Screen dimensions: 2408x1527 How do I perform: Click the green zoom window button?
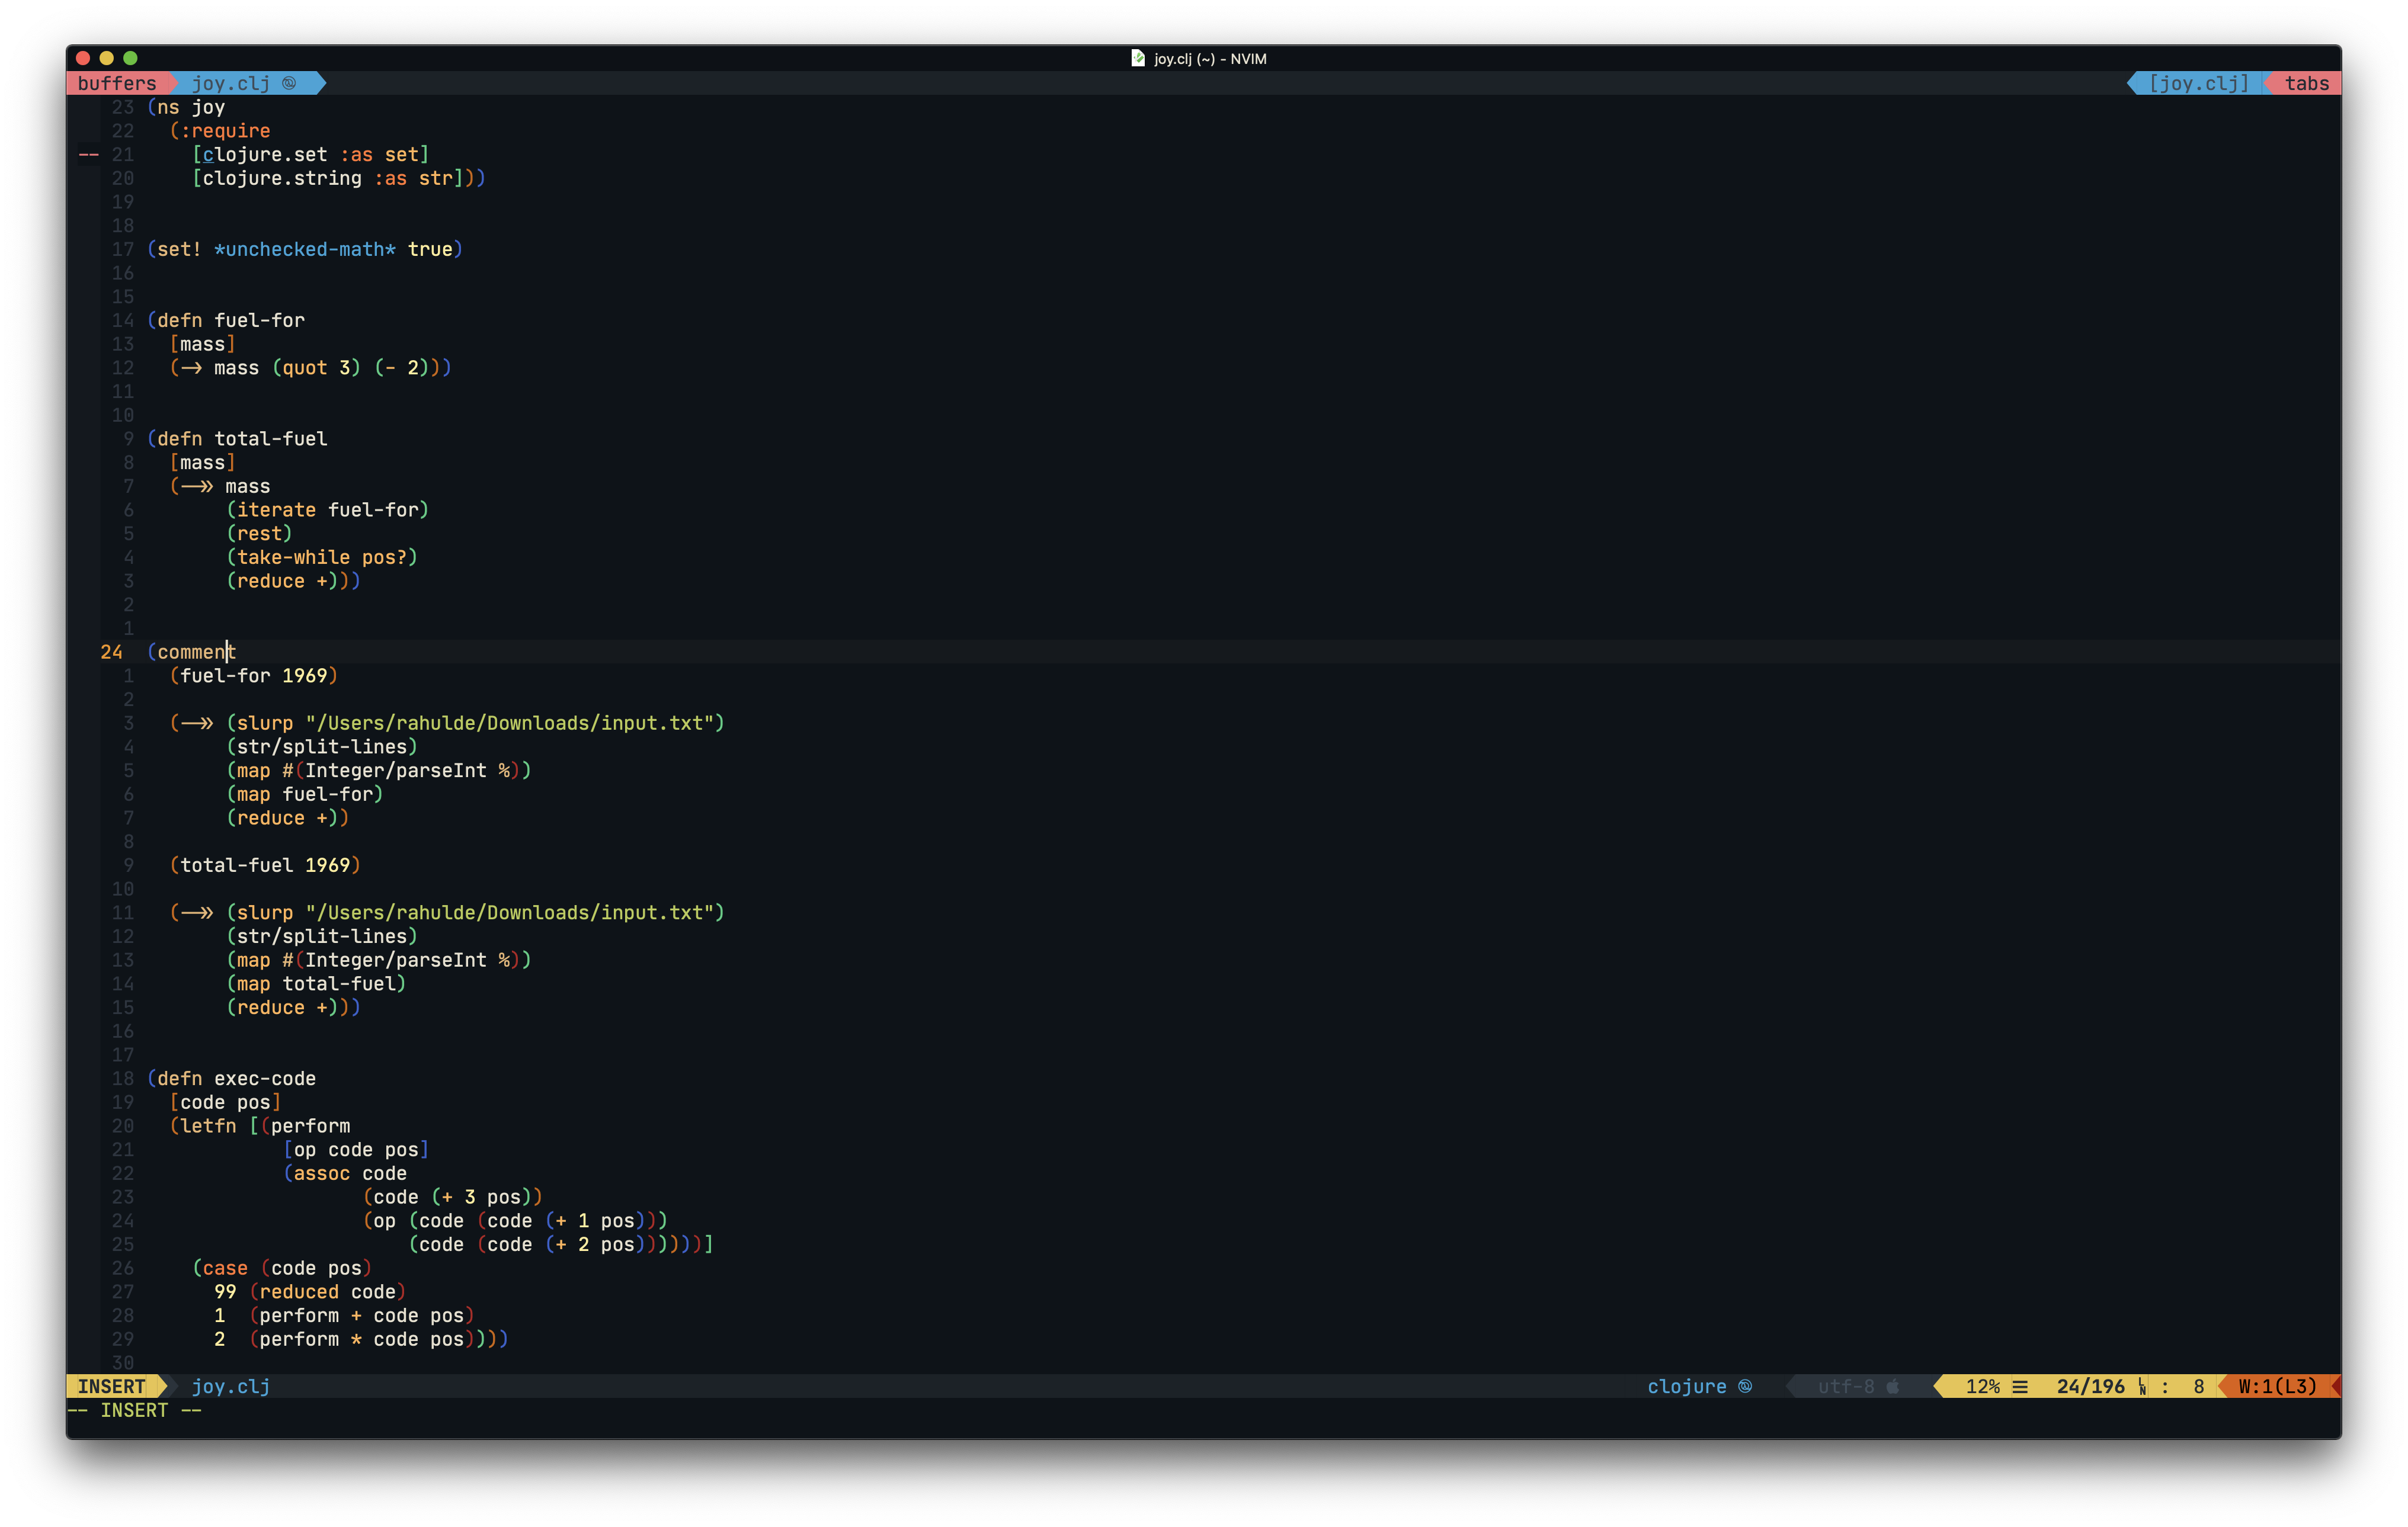click(x=130, y=58)
